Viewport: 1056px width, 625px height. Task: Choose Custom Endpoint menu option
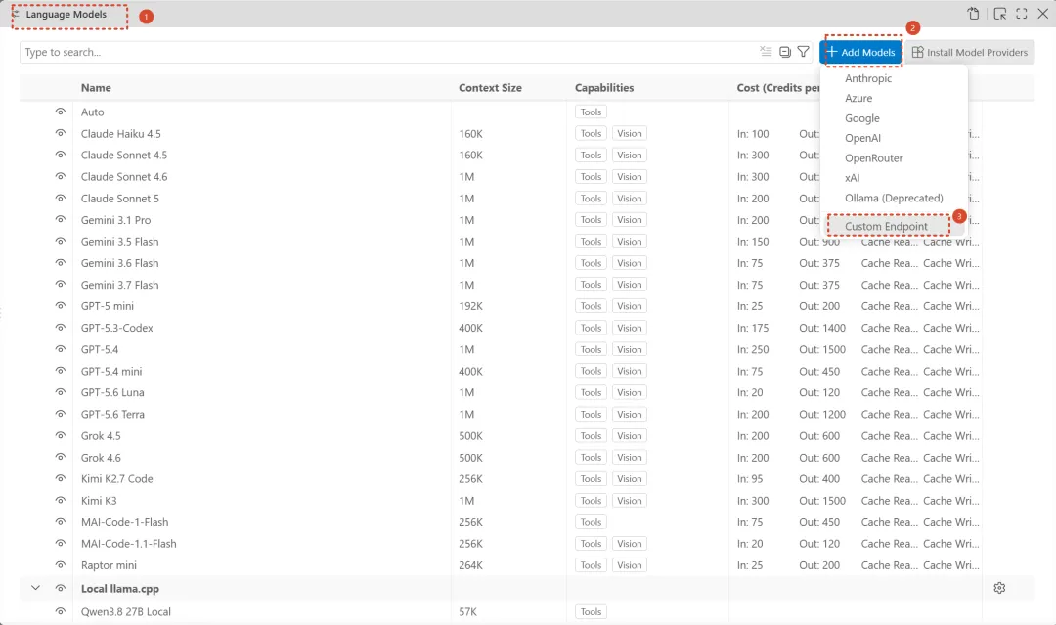[x=886, y=226]
